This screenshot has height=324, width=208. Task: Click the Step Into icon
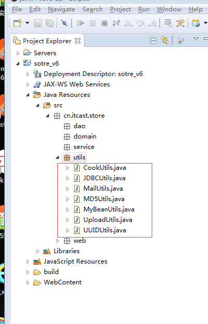click(128, 23)
